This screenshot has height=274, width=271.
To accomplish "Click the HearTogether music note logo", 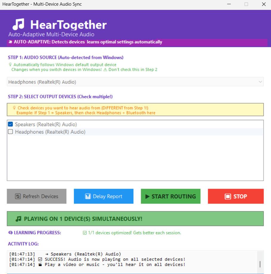I will [18, 24].
